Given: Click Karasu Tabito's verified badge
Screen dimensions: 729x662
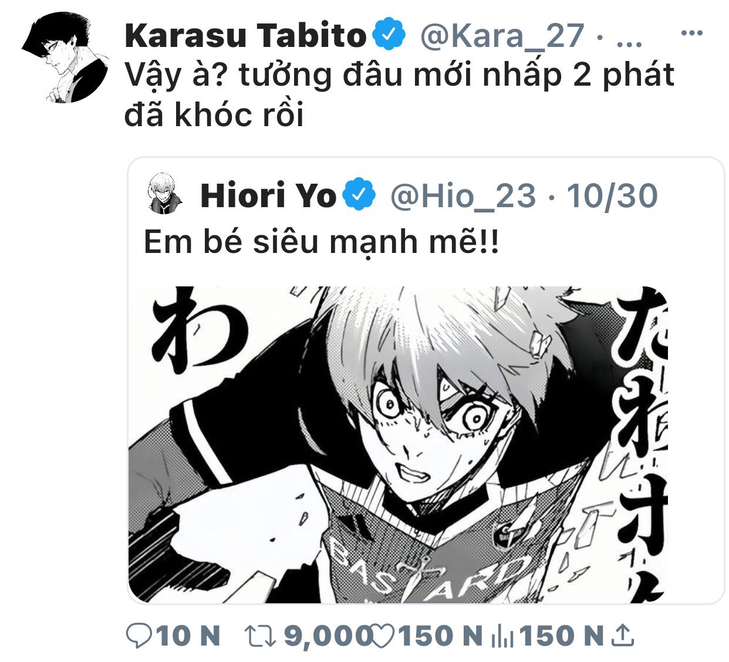Looking at the screenshot, I should [388, 35].
